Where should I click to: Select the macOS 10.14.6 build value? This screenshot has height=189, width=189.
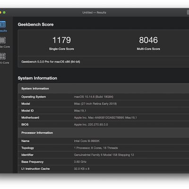point(94,97)
